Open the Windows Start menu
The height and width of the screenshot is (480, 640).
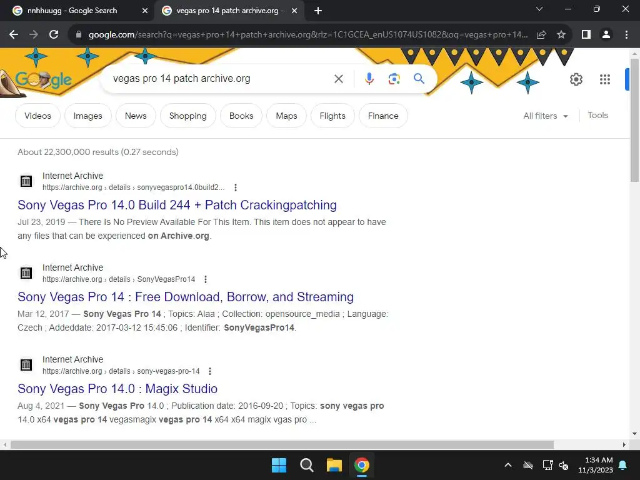tap(279, 465)
